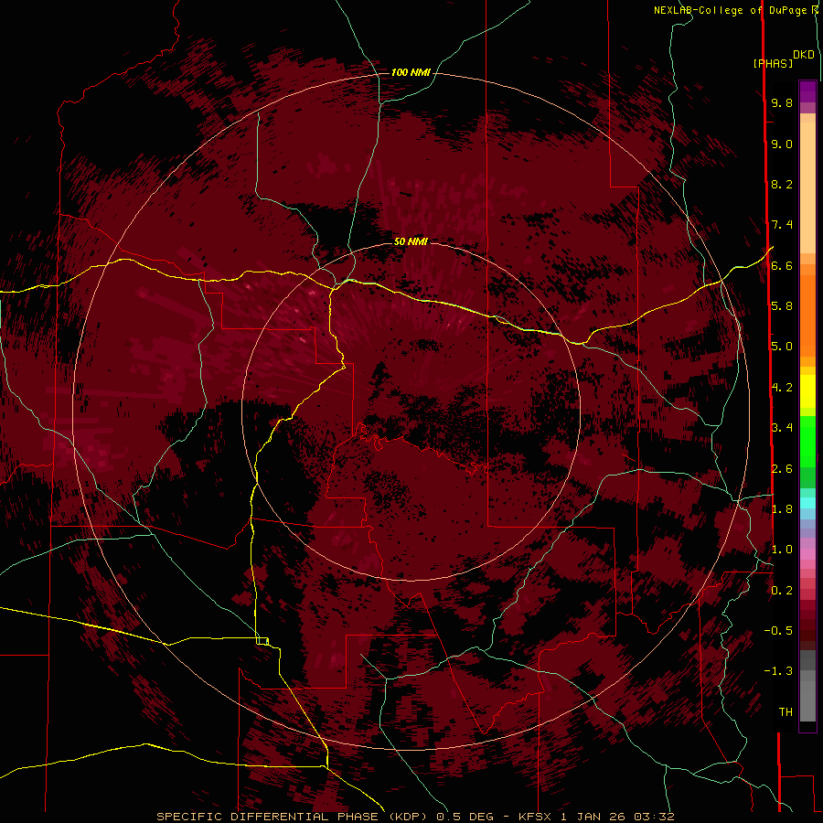
Task: Click the yellow segment of the color bar
Action: [x=807, y=391]
